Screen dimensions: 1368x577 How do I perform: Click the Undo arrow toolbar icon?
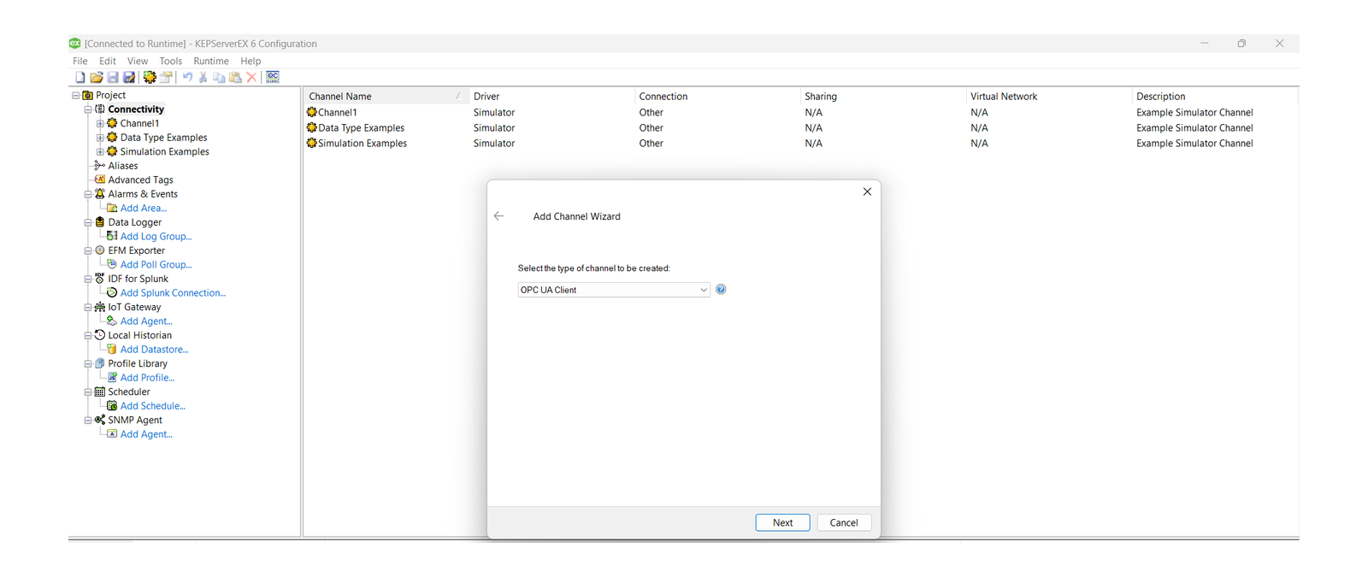click(x=187, y=77)
